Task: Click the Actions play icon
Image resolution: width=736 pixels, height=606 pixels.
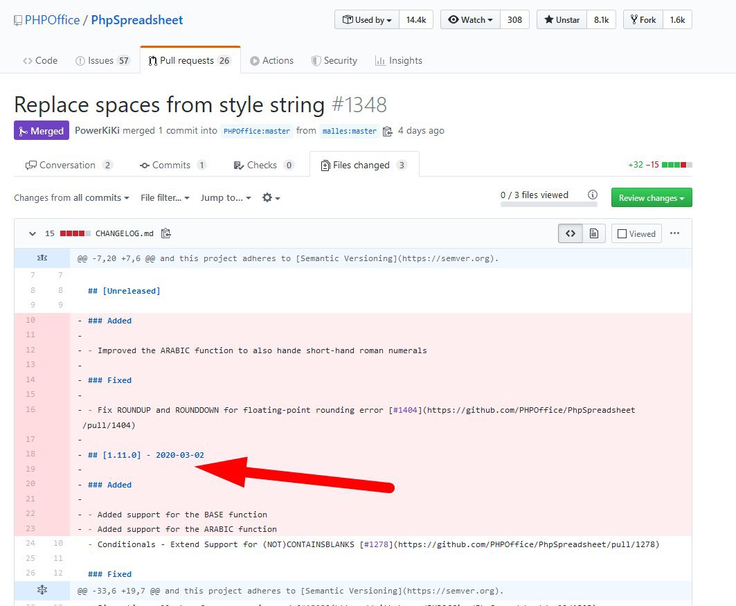Action: point(254,60)
